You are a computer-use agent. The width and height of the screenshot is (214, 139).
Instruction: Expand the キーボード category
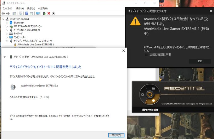7,34
